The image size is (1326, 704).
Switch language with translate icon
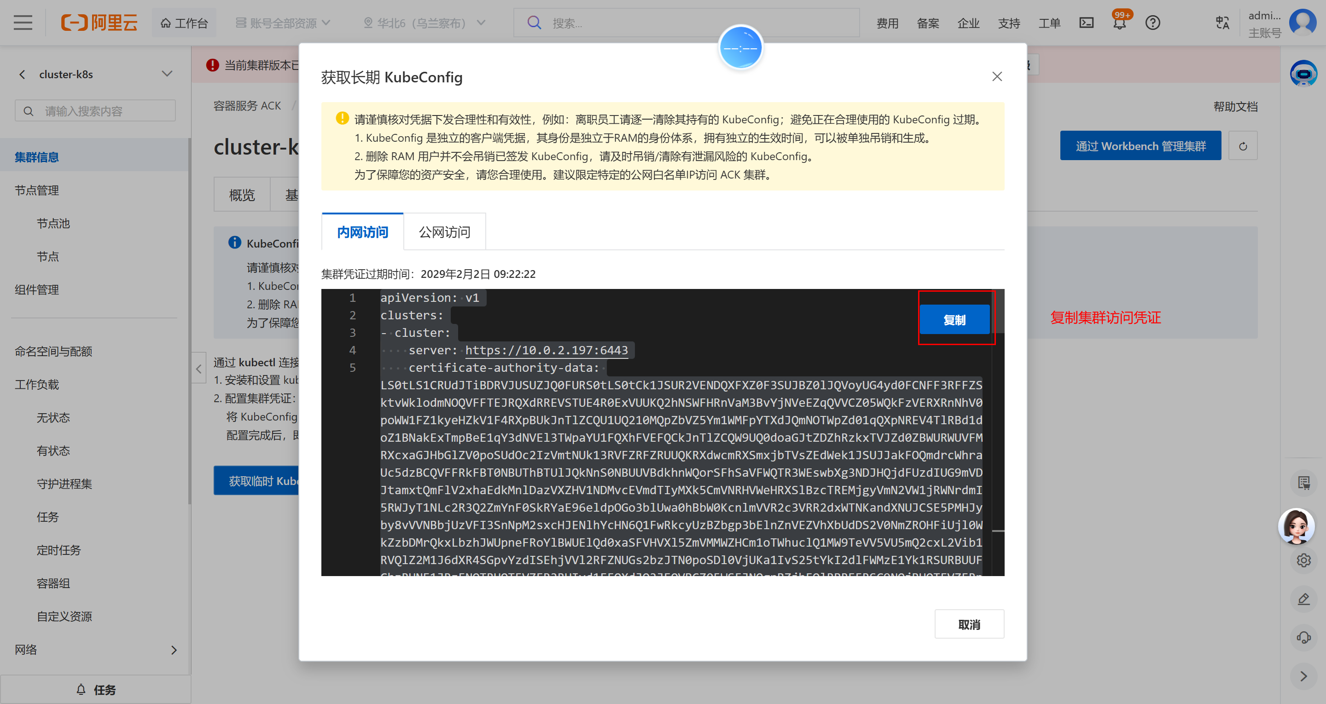(1222, 23)
